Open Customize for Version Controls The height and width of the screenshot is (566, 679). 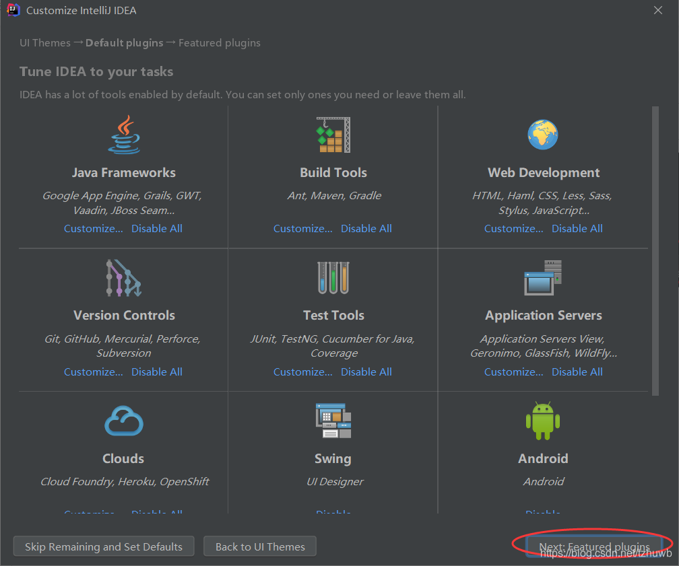point(94,372)
